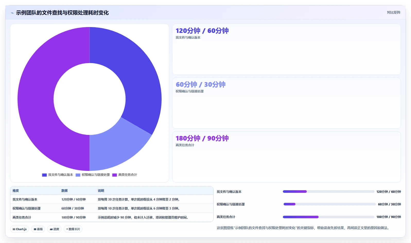Image resolution: width=411 pixels, height=243 pixels.
Task: Select the Chart.js tag chip
Action: click(x=20, y=229)
